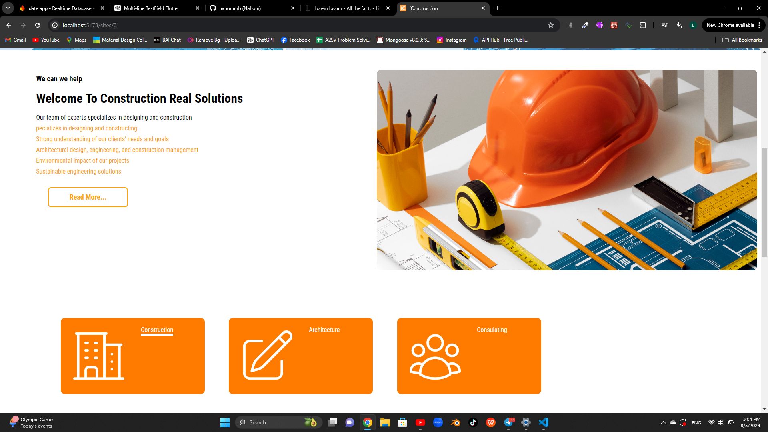Click the Read More button
768x432 pixels.
click(88, 197)
